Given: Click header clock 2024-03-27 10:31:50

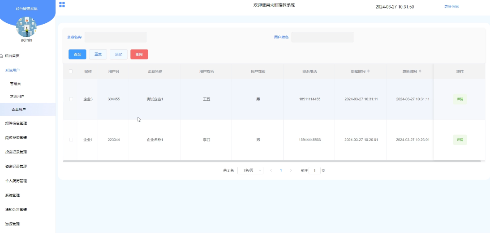Looking at the screenshot, I should coord(395,7).
